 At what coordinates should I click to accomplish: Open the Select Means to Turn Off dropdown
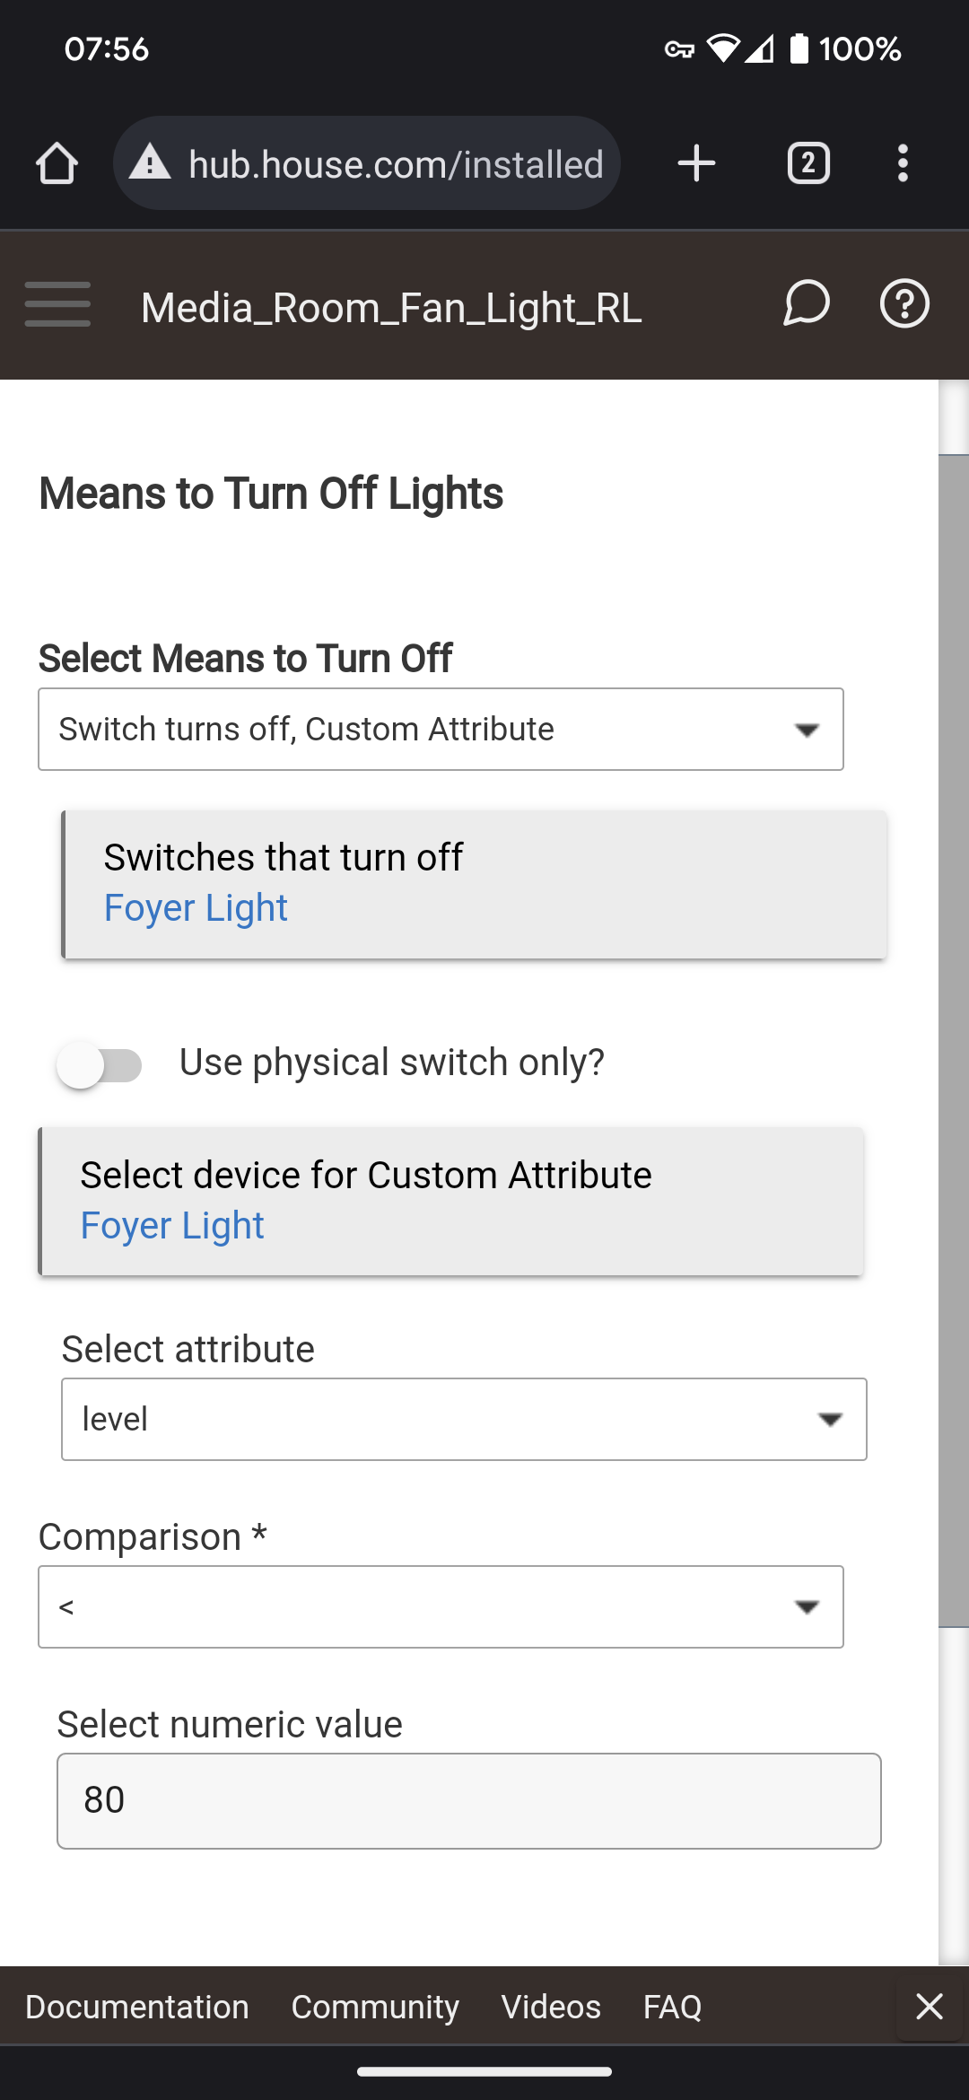[440, 729]
